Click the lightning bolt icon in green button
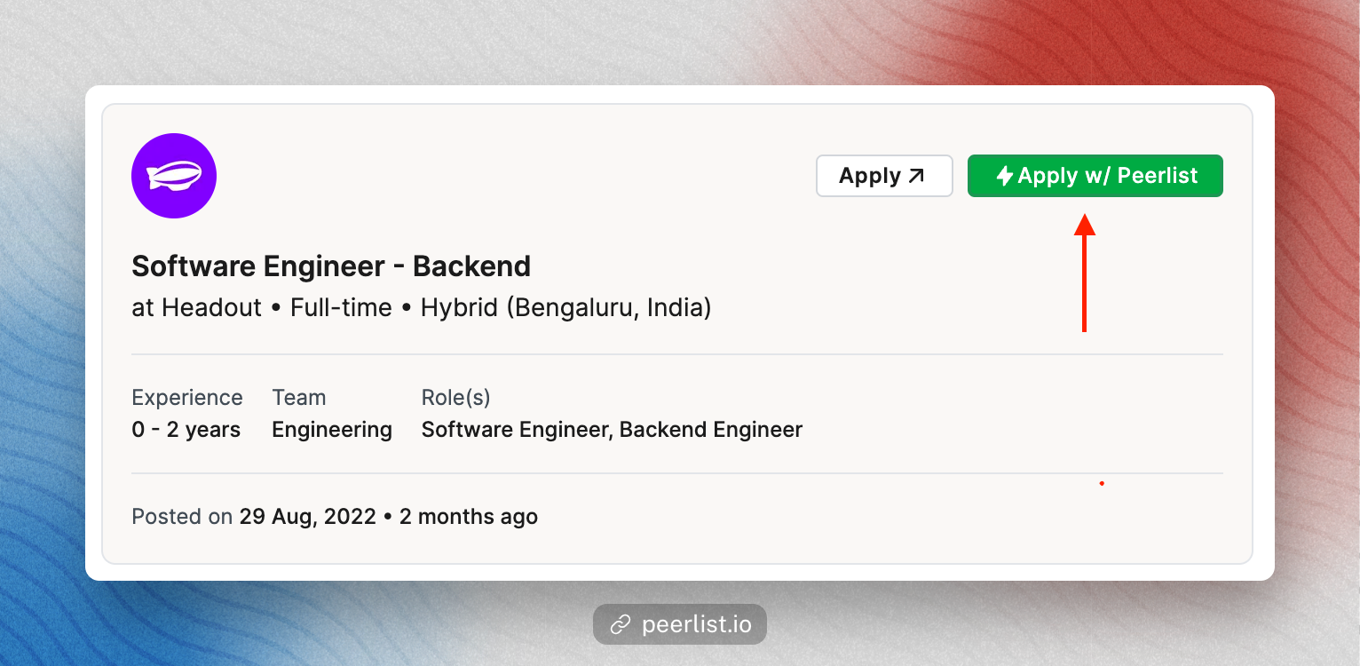The height and width of the screenshot is (666, 1360). 1005,176
